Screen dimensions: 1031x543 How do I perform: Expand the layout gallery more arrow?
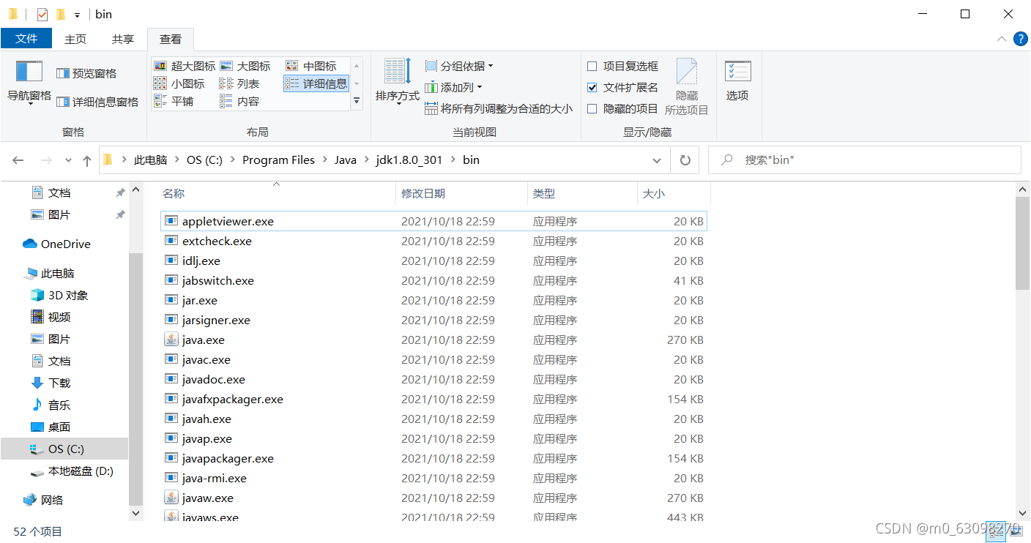[x=357, y=101]
